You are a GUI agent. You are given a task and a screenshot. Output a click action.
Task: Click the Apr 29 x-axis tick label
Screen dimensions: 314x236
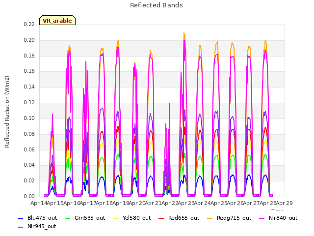(x=285, y=203)
